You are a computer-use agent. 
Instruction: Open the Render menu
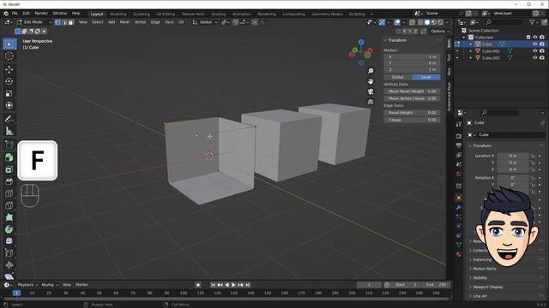pyautogui.click(x=41, y=14)
